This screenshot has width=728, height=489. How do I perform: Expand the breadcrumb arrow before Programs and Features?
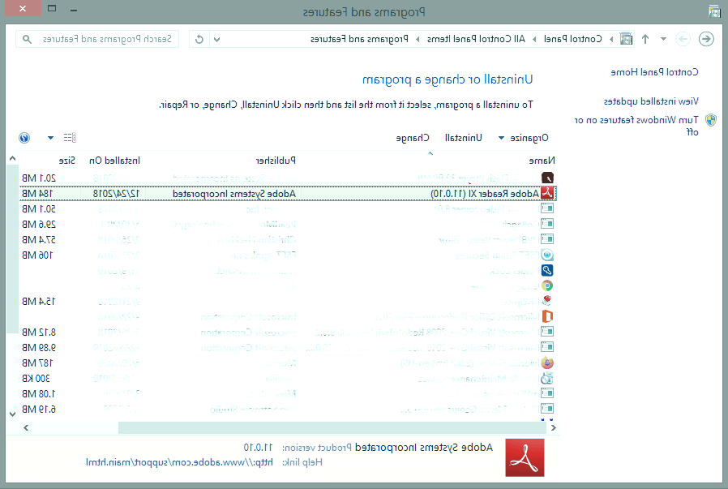tap(418, 40)
